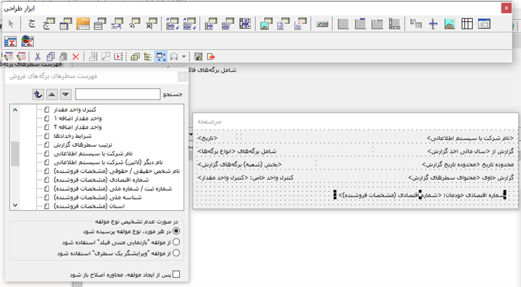Viewport: 521px width, 287px height.
Task: Click the search down-arrow next button
Action: [66, 95]
